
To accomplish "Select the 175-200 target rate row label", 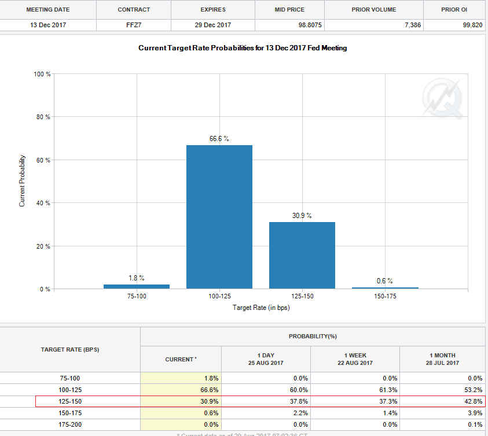I will (70, 424).
